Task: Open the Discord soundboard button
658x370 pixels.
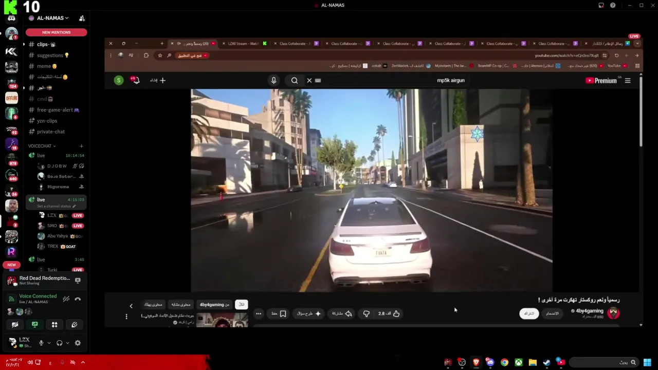Action: pyautogui.click(x=74, y=324)
